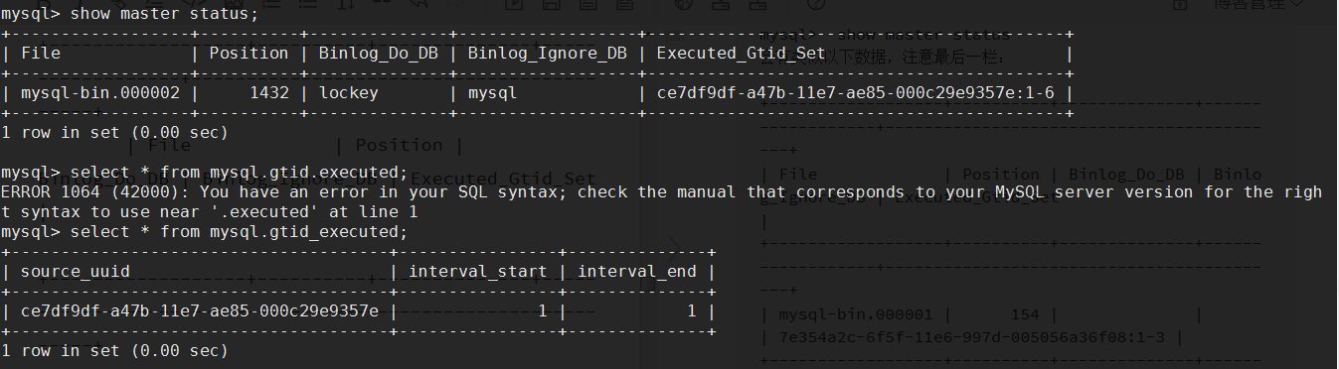Click the Executed_Gtid_Set column header in top table
This screenshot has height=369, width=1339.
pos(741,54)
